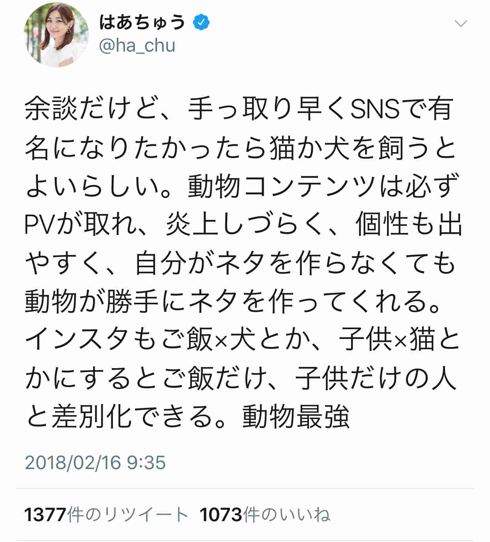Click the retweet count number 1377
This screenshot has height=542, width=490.
pos(45,514)
